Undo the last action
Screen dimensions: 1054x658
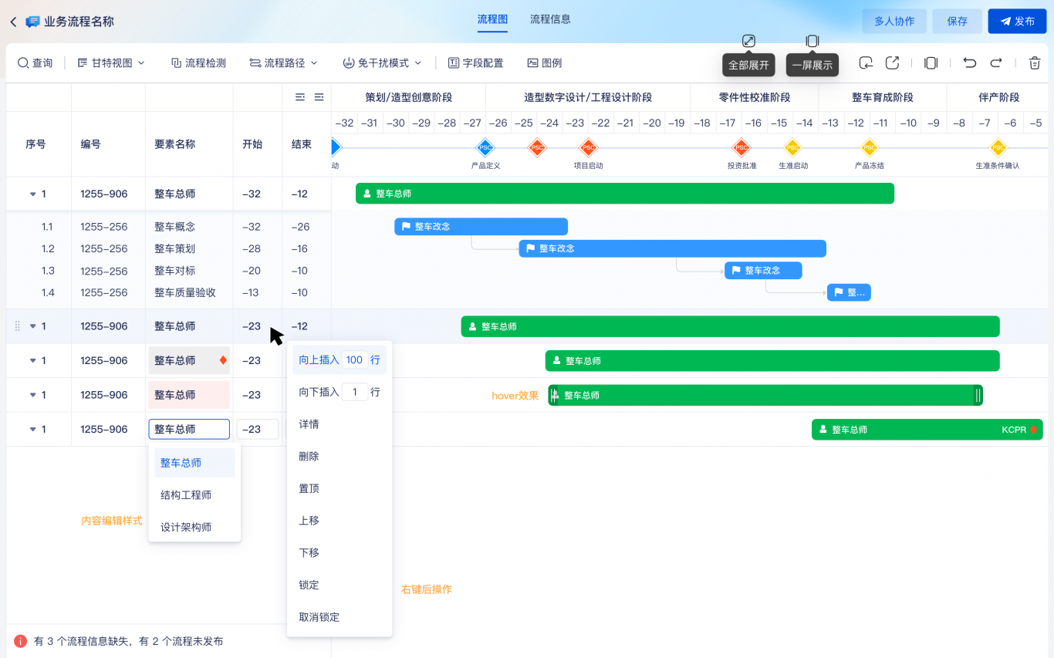pos(970,63)
